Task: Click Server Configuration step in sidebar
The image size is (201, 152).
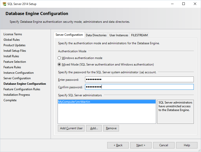Action: pyautogui.click(x=17, y=78)
